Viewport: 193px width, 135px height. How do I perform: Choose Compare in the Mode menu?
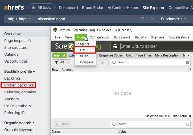pyautogui.click(x=87, y=62)
